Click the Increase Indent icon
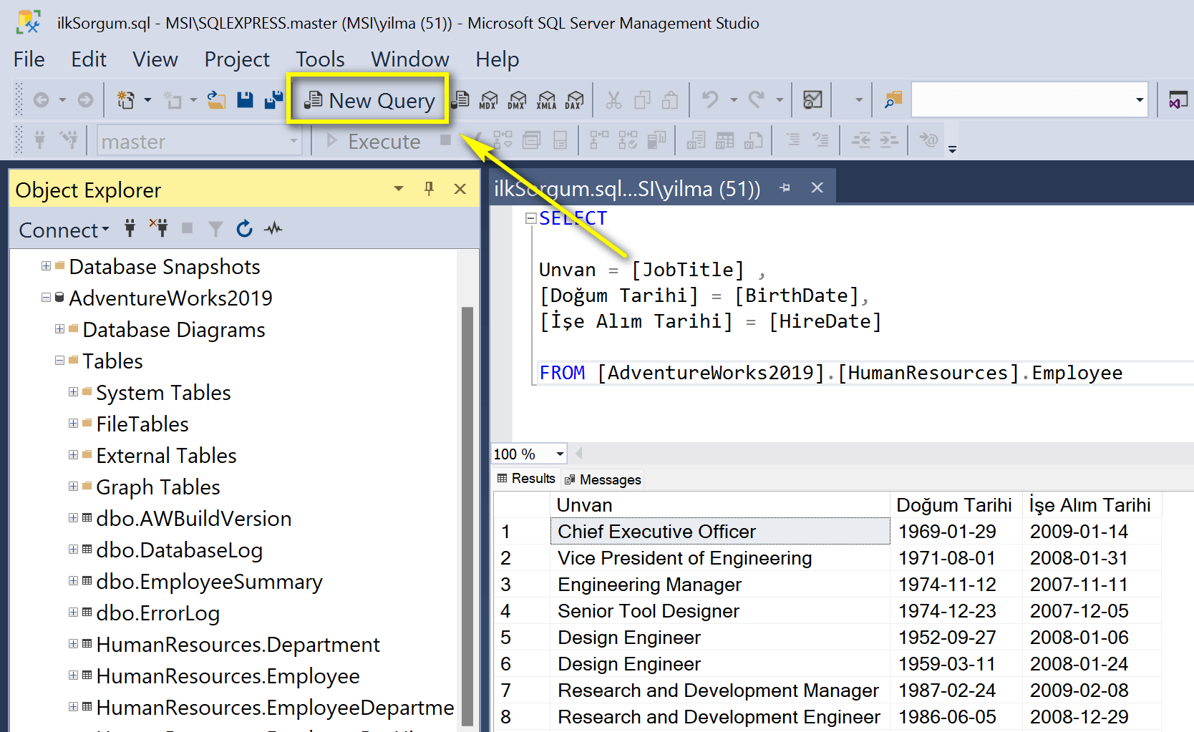Screen dimensions: 1194x732 point(889,140)
